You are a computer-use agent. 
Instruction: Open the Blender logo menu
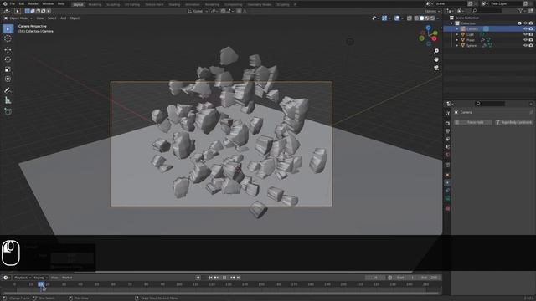coord(5,3)
